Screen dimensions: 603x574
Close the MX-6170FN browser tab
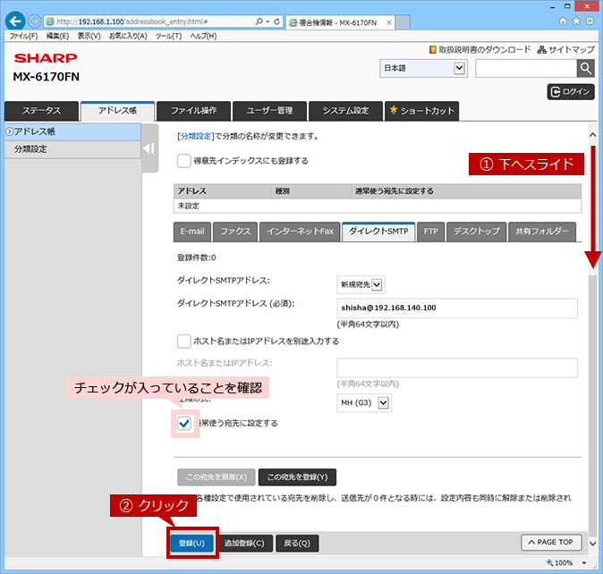click(389, 22)
